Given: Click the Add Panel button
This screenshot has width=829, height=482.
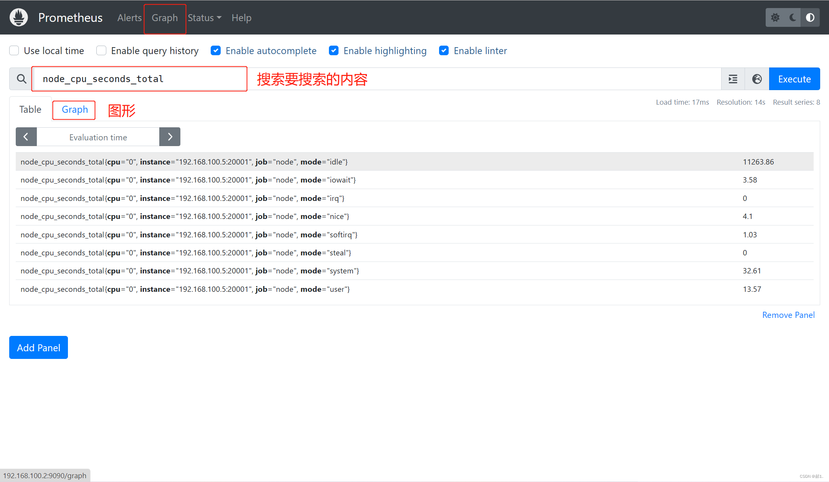Looking at the screenshot, I should [x=38, y=347].
